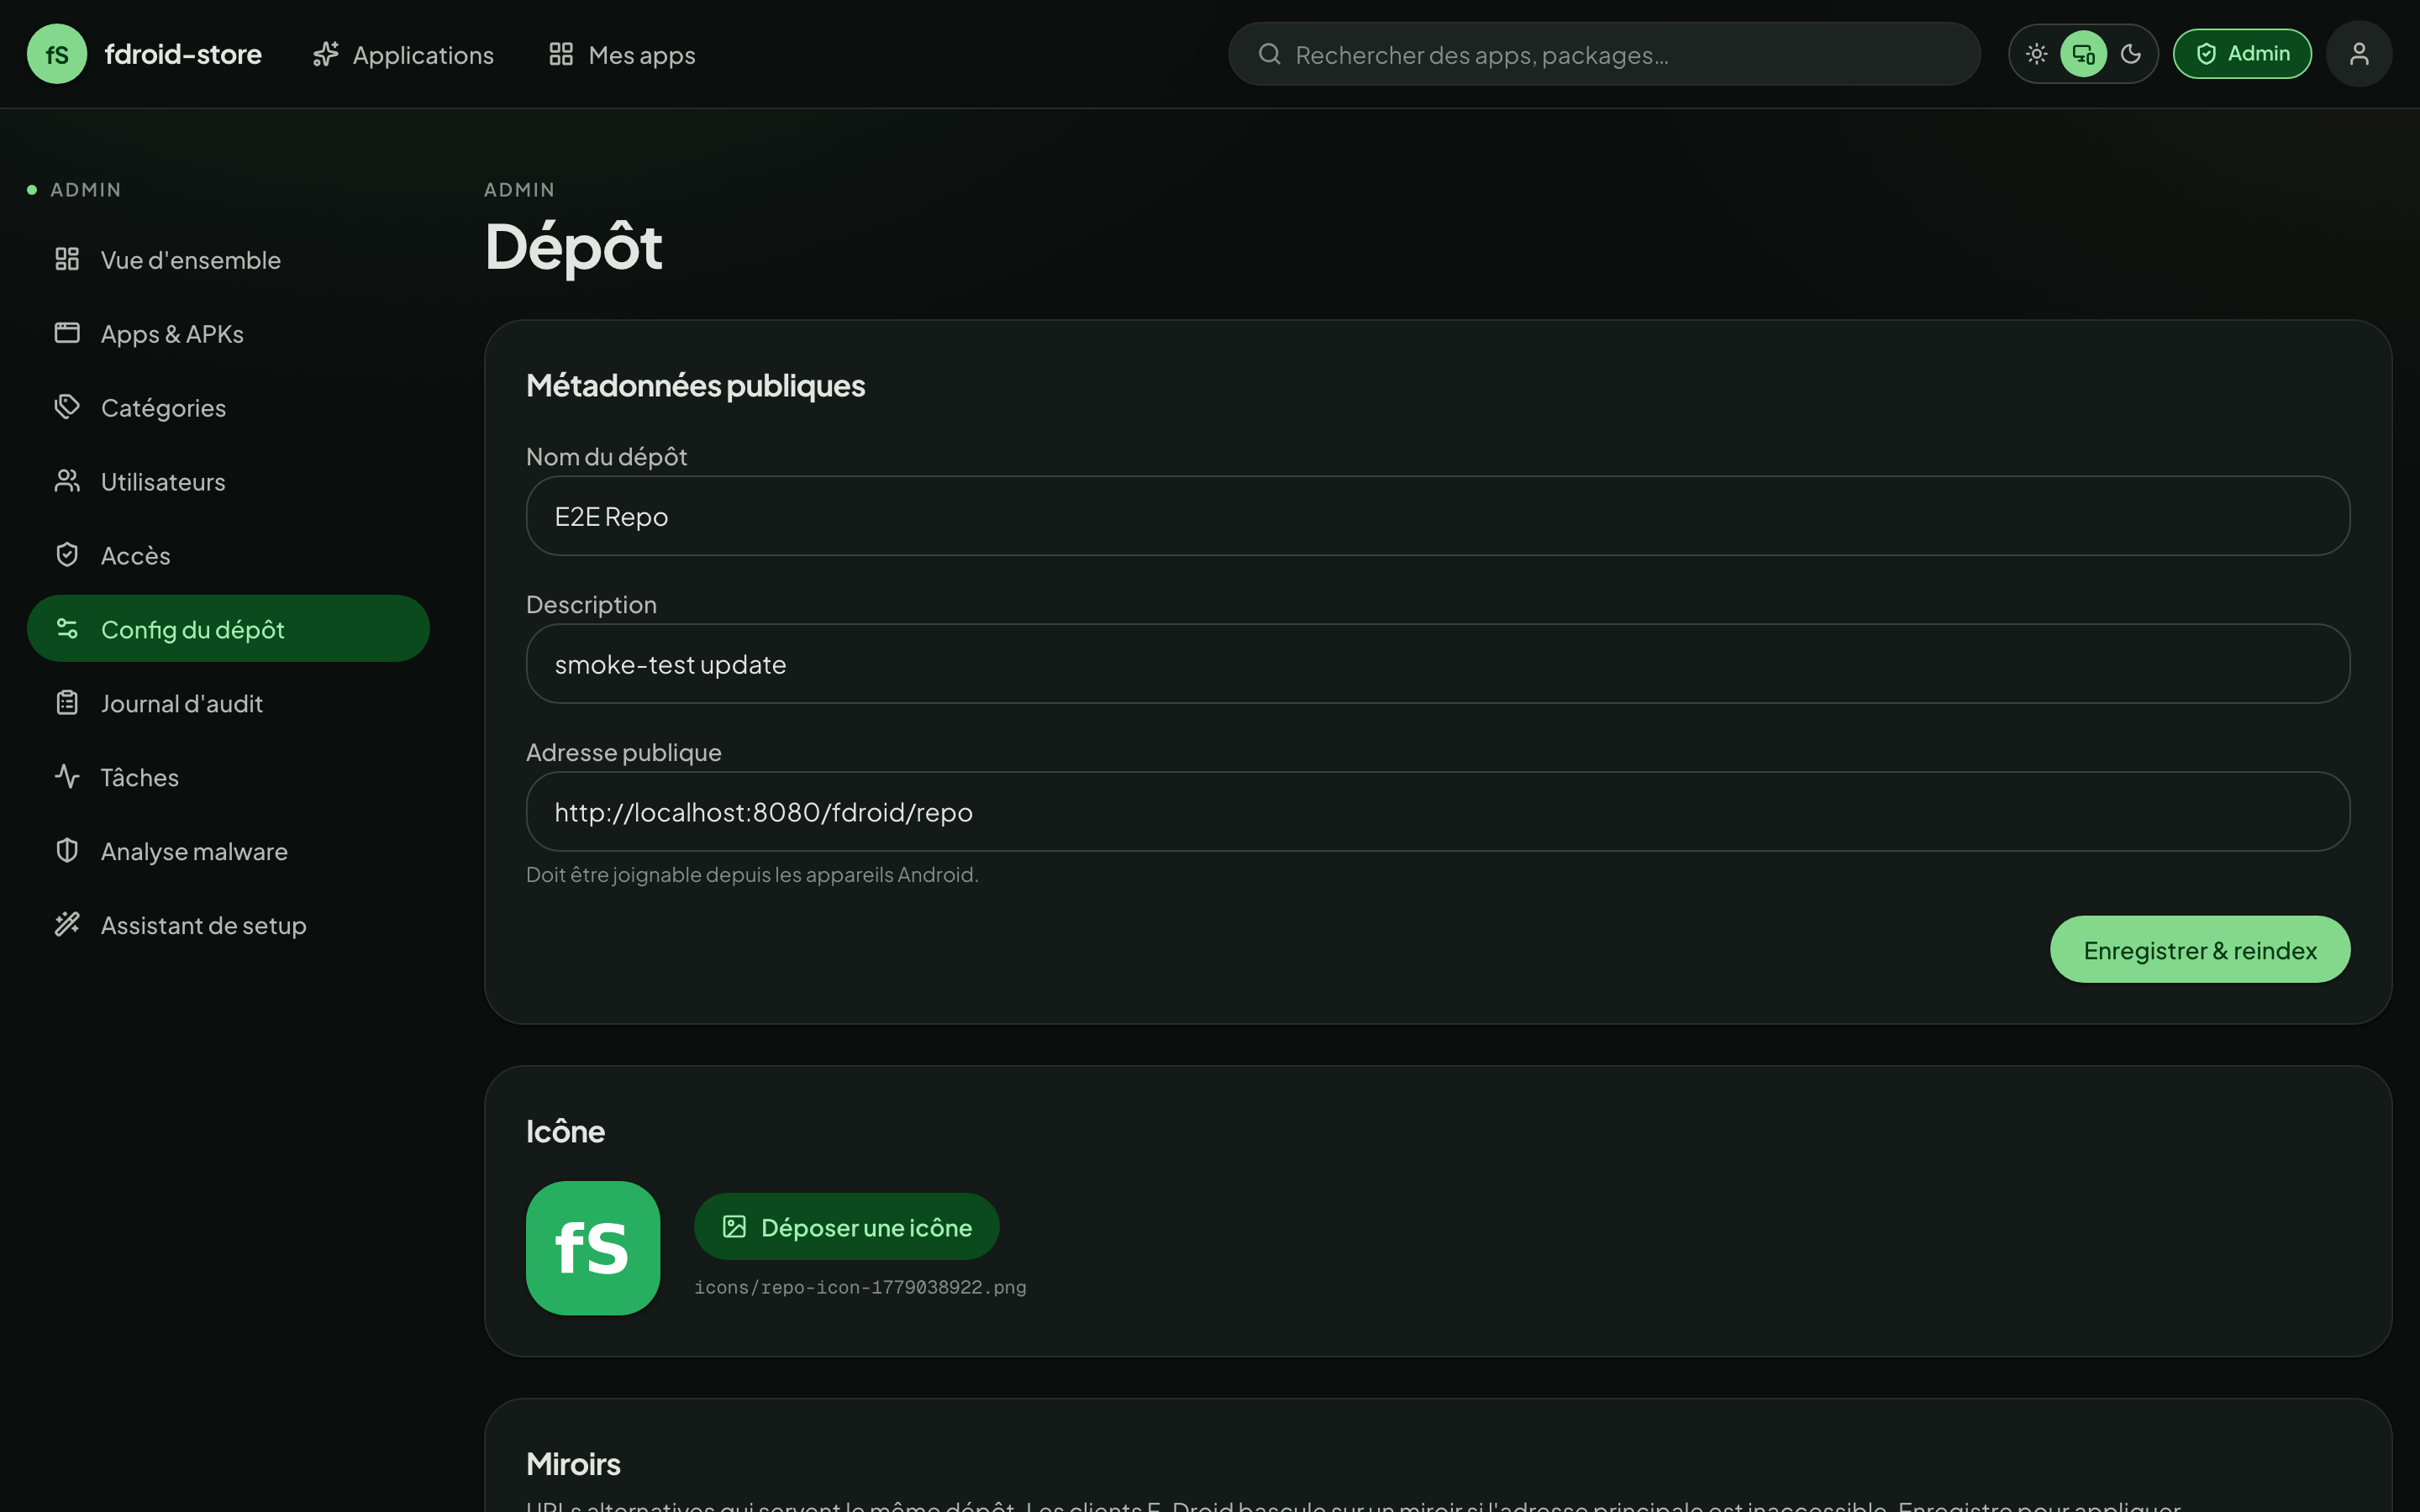This screenshot has width=2420, height=1512.
Task: Click the Catégories tag icon
Action: coord(67,407)
